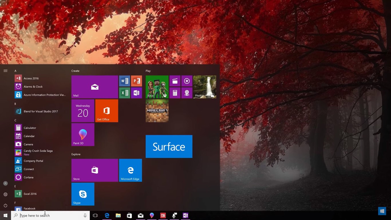
Task: Open Paint 3D from the taskbar
Action: pos(152,215)
